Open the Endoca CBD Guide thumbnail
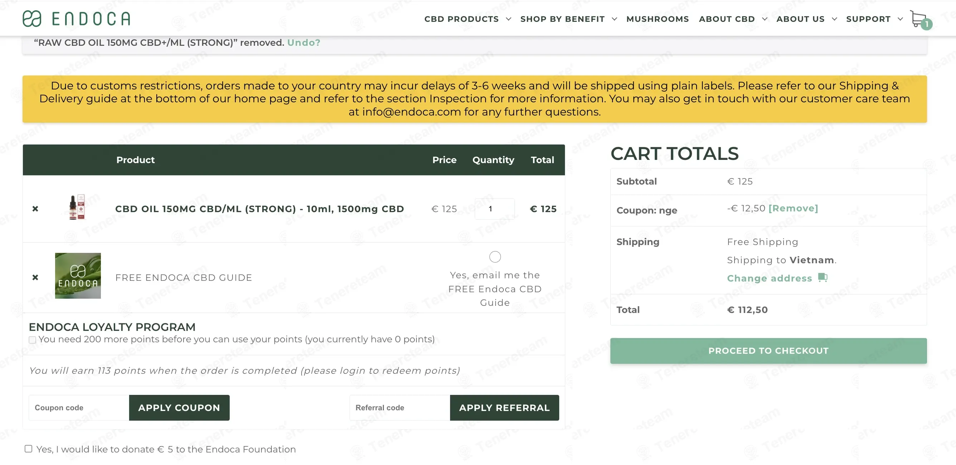The image size is (956, 465). (x=78, y=276)
